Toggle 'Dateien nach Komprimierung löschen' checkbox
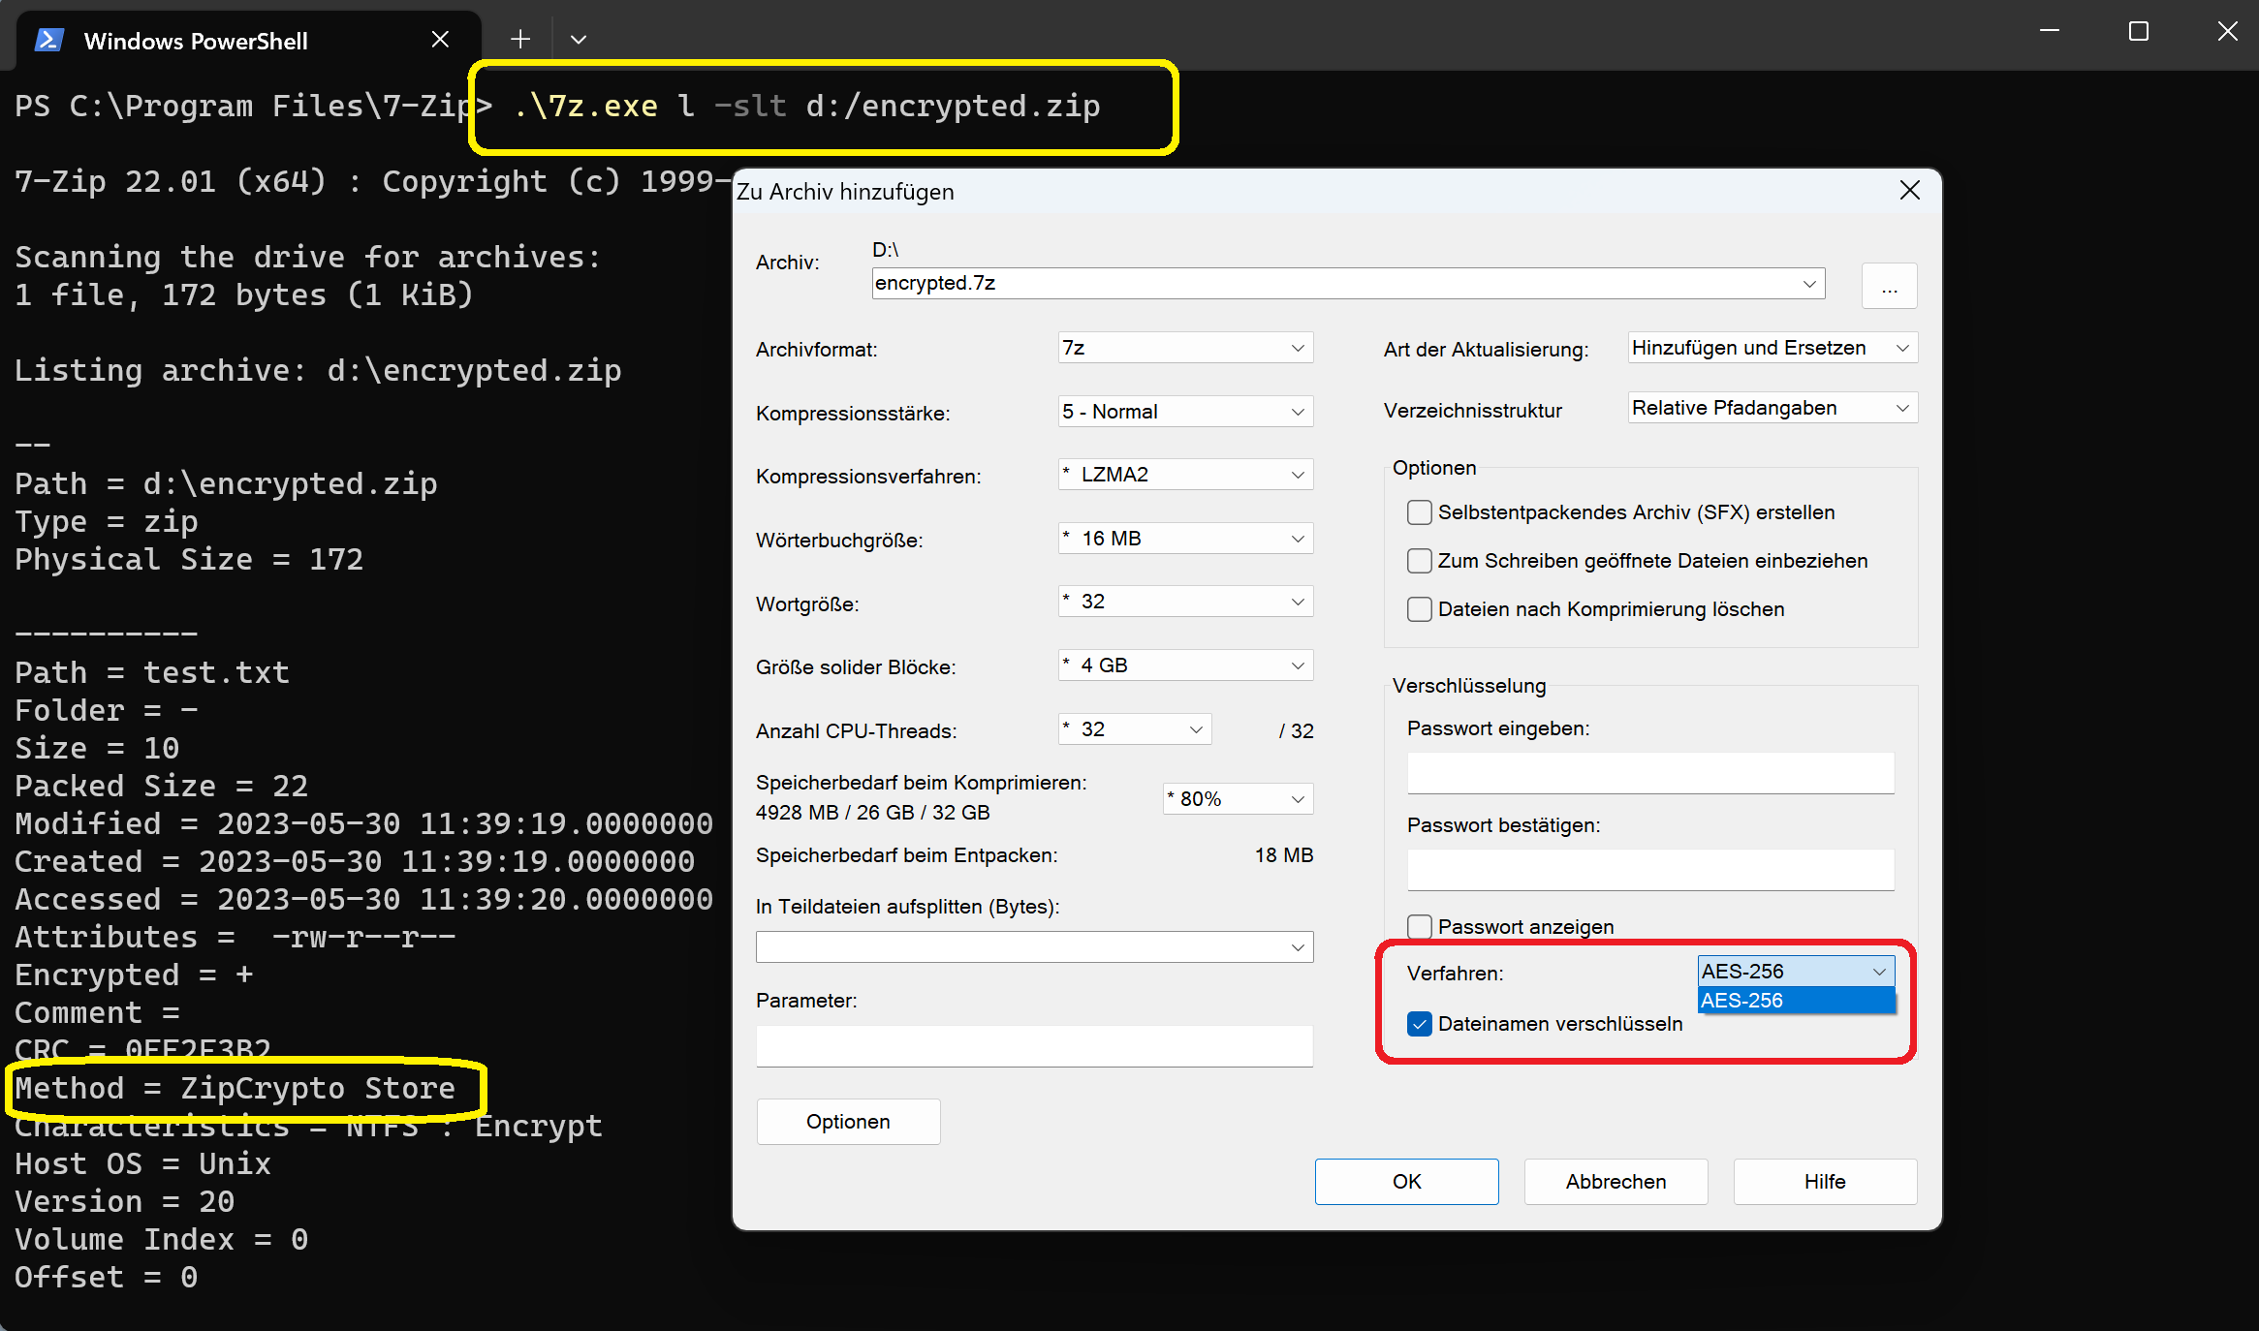Viewport: 2259px width, 1331px height. (x=1420, y=609)
